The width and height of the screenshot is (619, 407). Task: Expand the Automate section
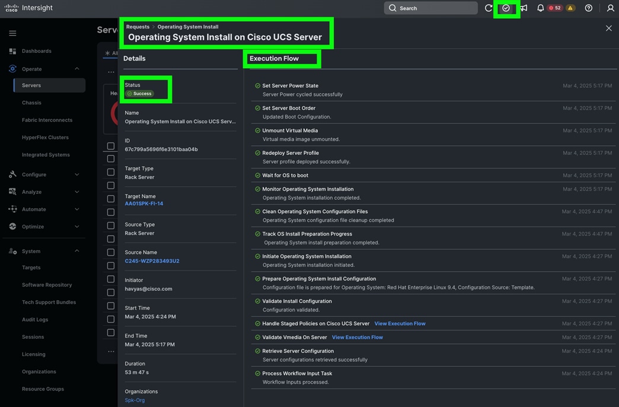pyautogui.click(x=77, y=209)
